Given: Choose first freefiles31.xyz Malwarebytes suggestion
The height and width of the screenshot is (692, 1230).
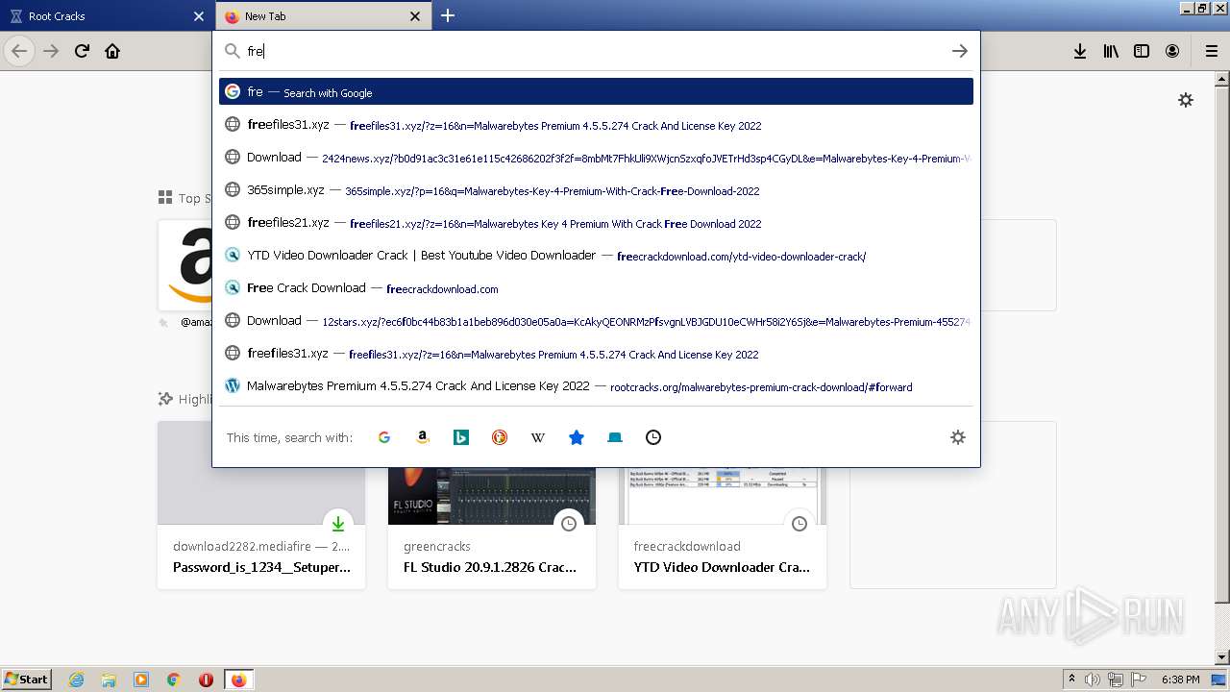Looking at the screenshot, I should click(596, 124).
